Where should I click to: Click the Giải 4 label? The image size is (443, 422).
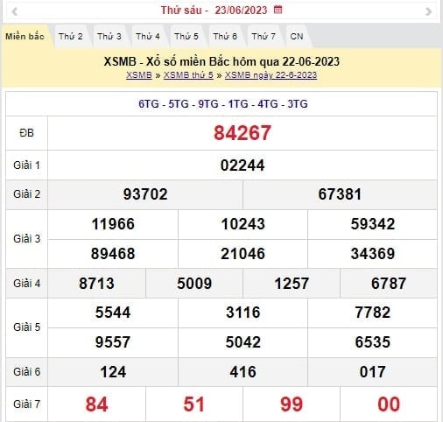26,284
